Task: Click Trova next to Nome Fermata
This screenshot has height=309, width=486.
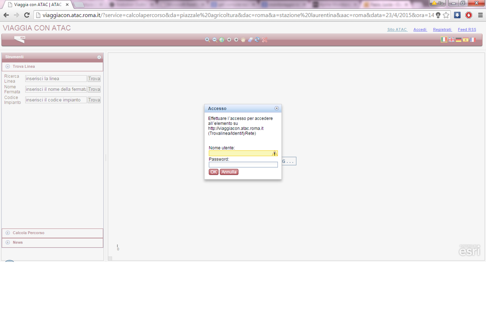Action: (x=94, y=89)
